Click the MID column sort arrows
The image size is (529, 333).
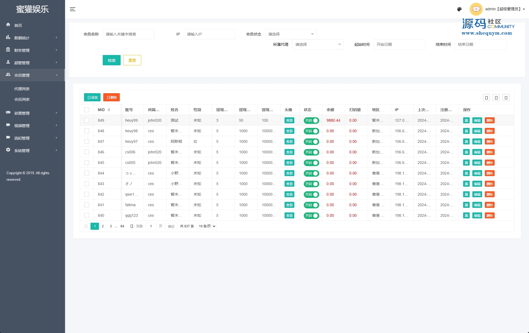click(109, 110)
